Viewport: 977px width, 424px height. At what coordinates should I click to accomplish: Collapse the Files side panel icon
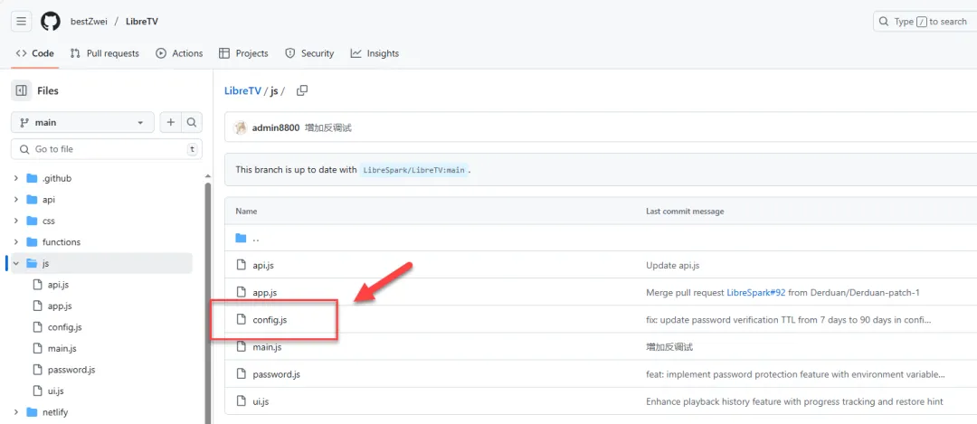21,91
